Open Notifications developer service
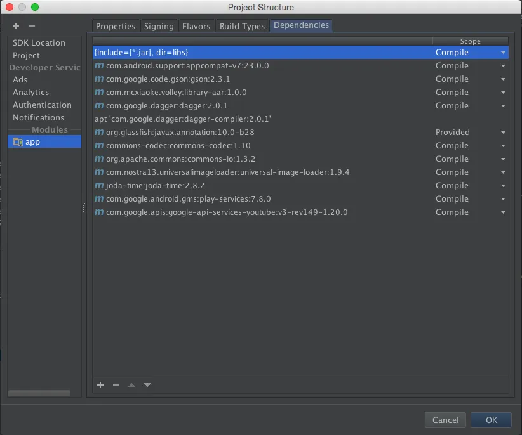The image size is (522, 435). pos(38,117)
